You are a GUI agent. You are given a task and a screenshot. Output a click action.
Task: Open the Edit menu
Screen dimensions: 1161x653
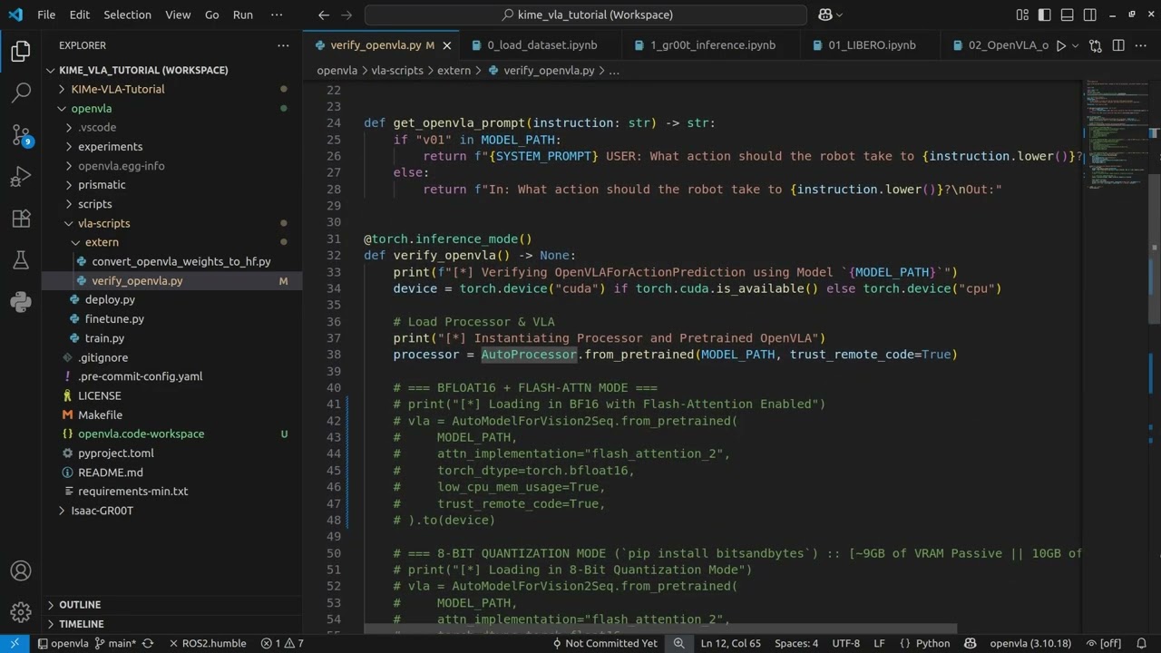(80, 15)
